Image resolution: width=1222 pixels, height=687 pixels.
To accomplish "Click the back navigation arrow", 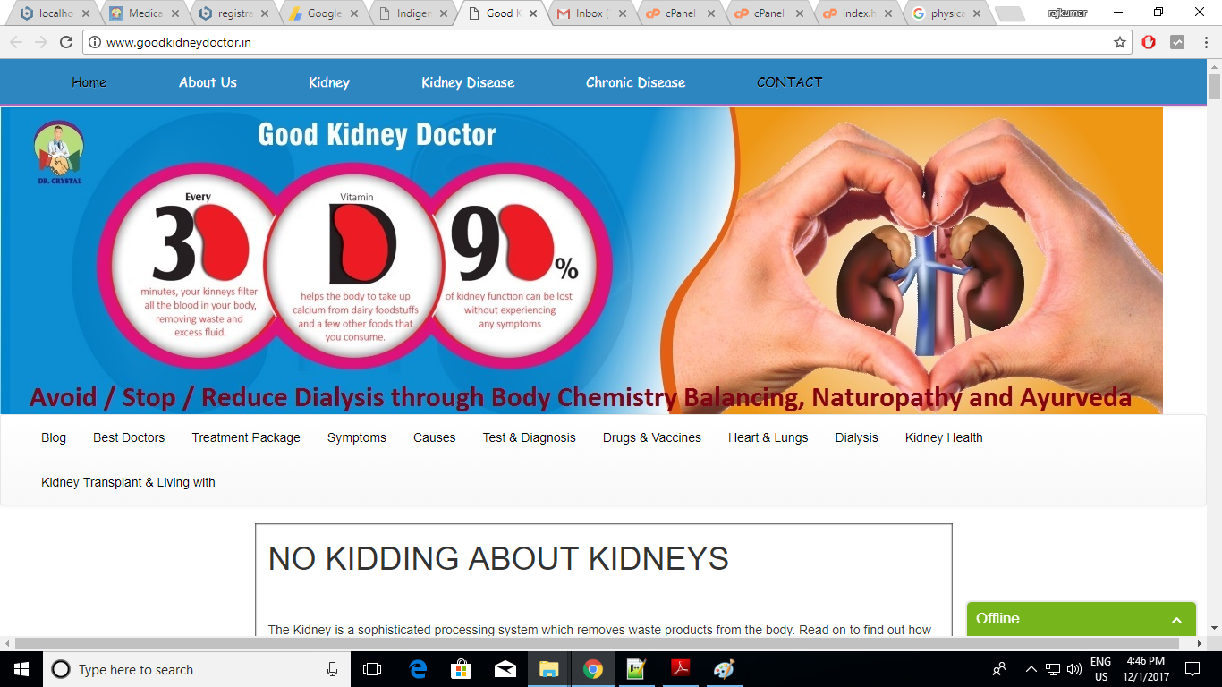I will point(16,41).
